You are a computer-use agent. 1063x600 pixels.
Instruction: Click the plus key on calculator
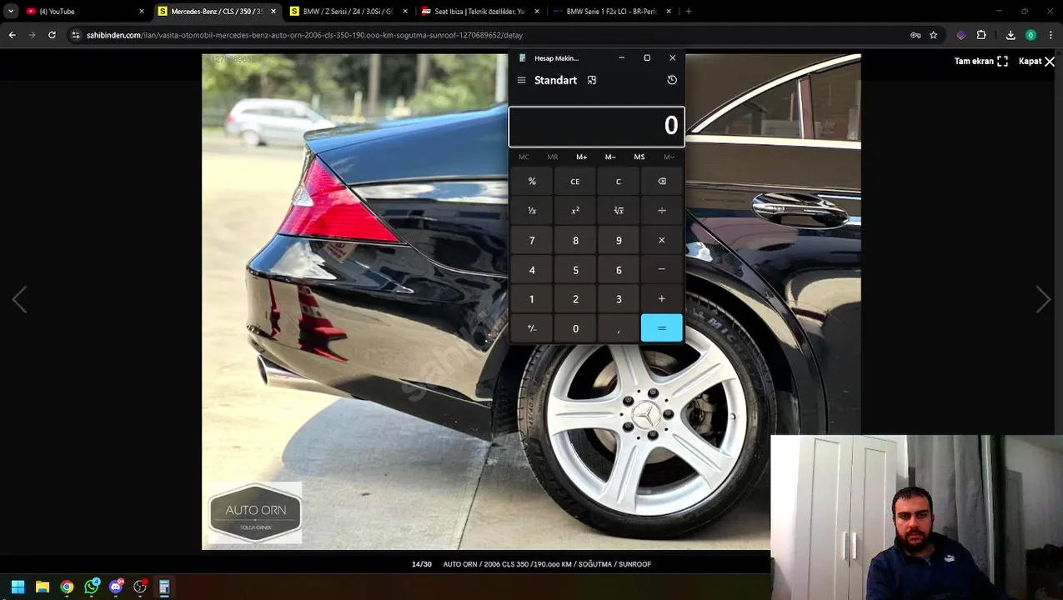tap(662, 299)
